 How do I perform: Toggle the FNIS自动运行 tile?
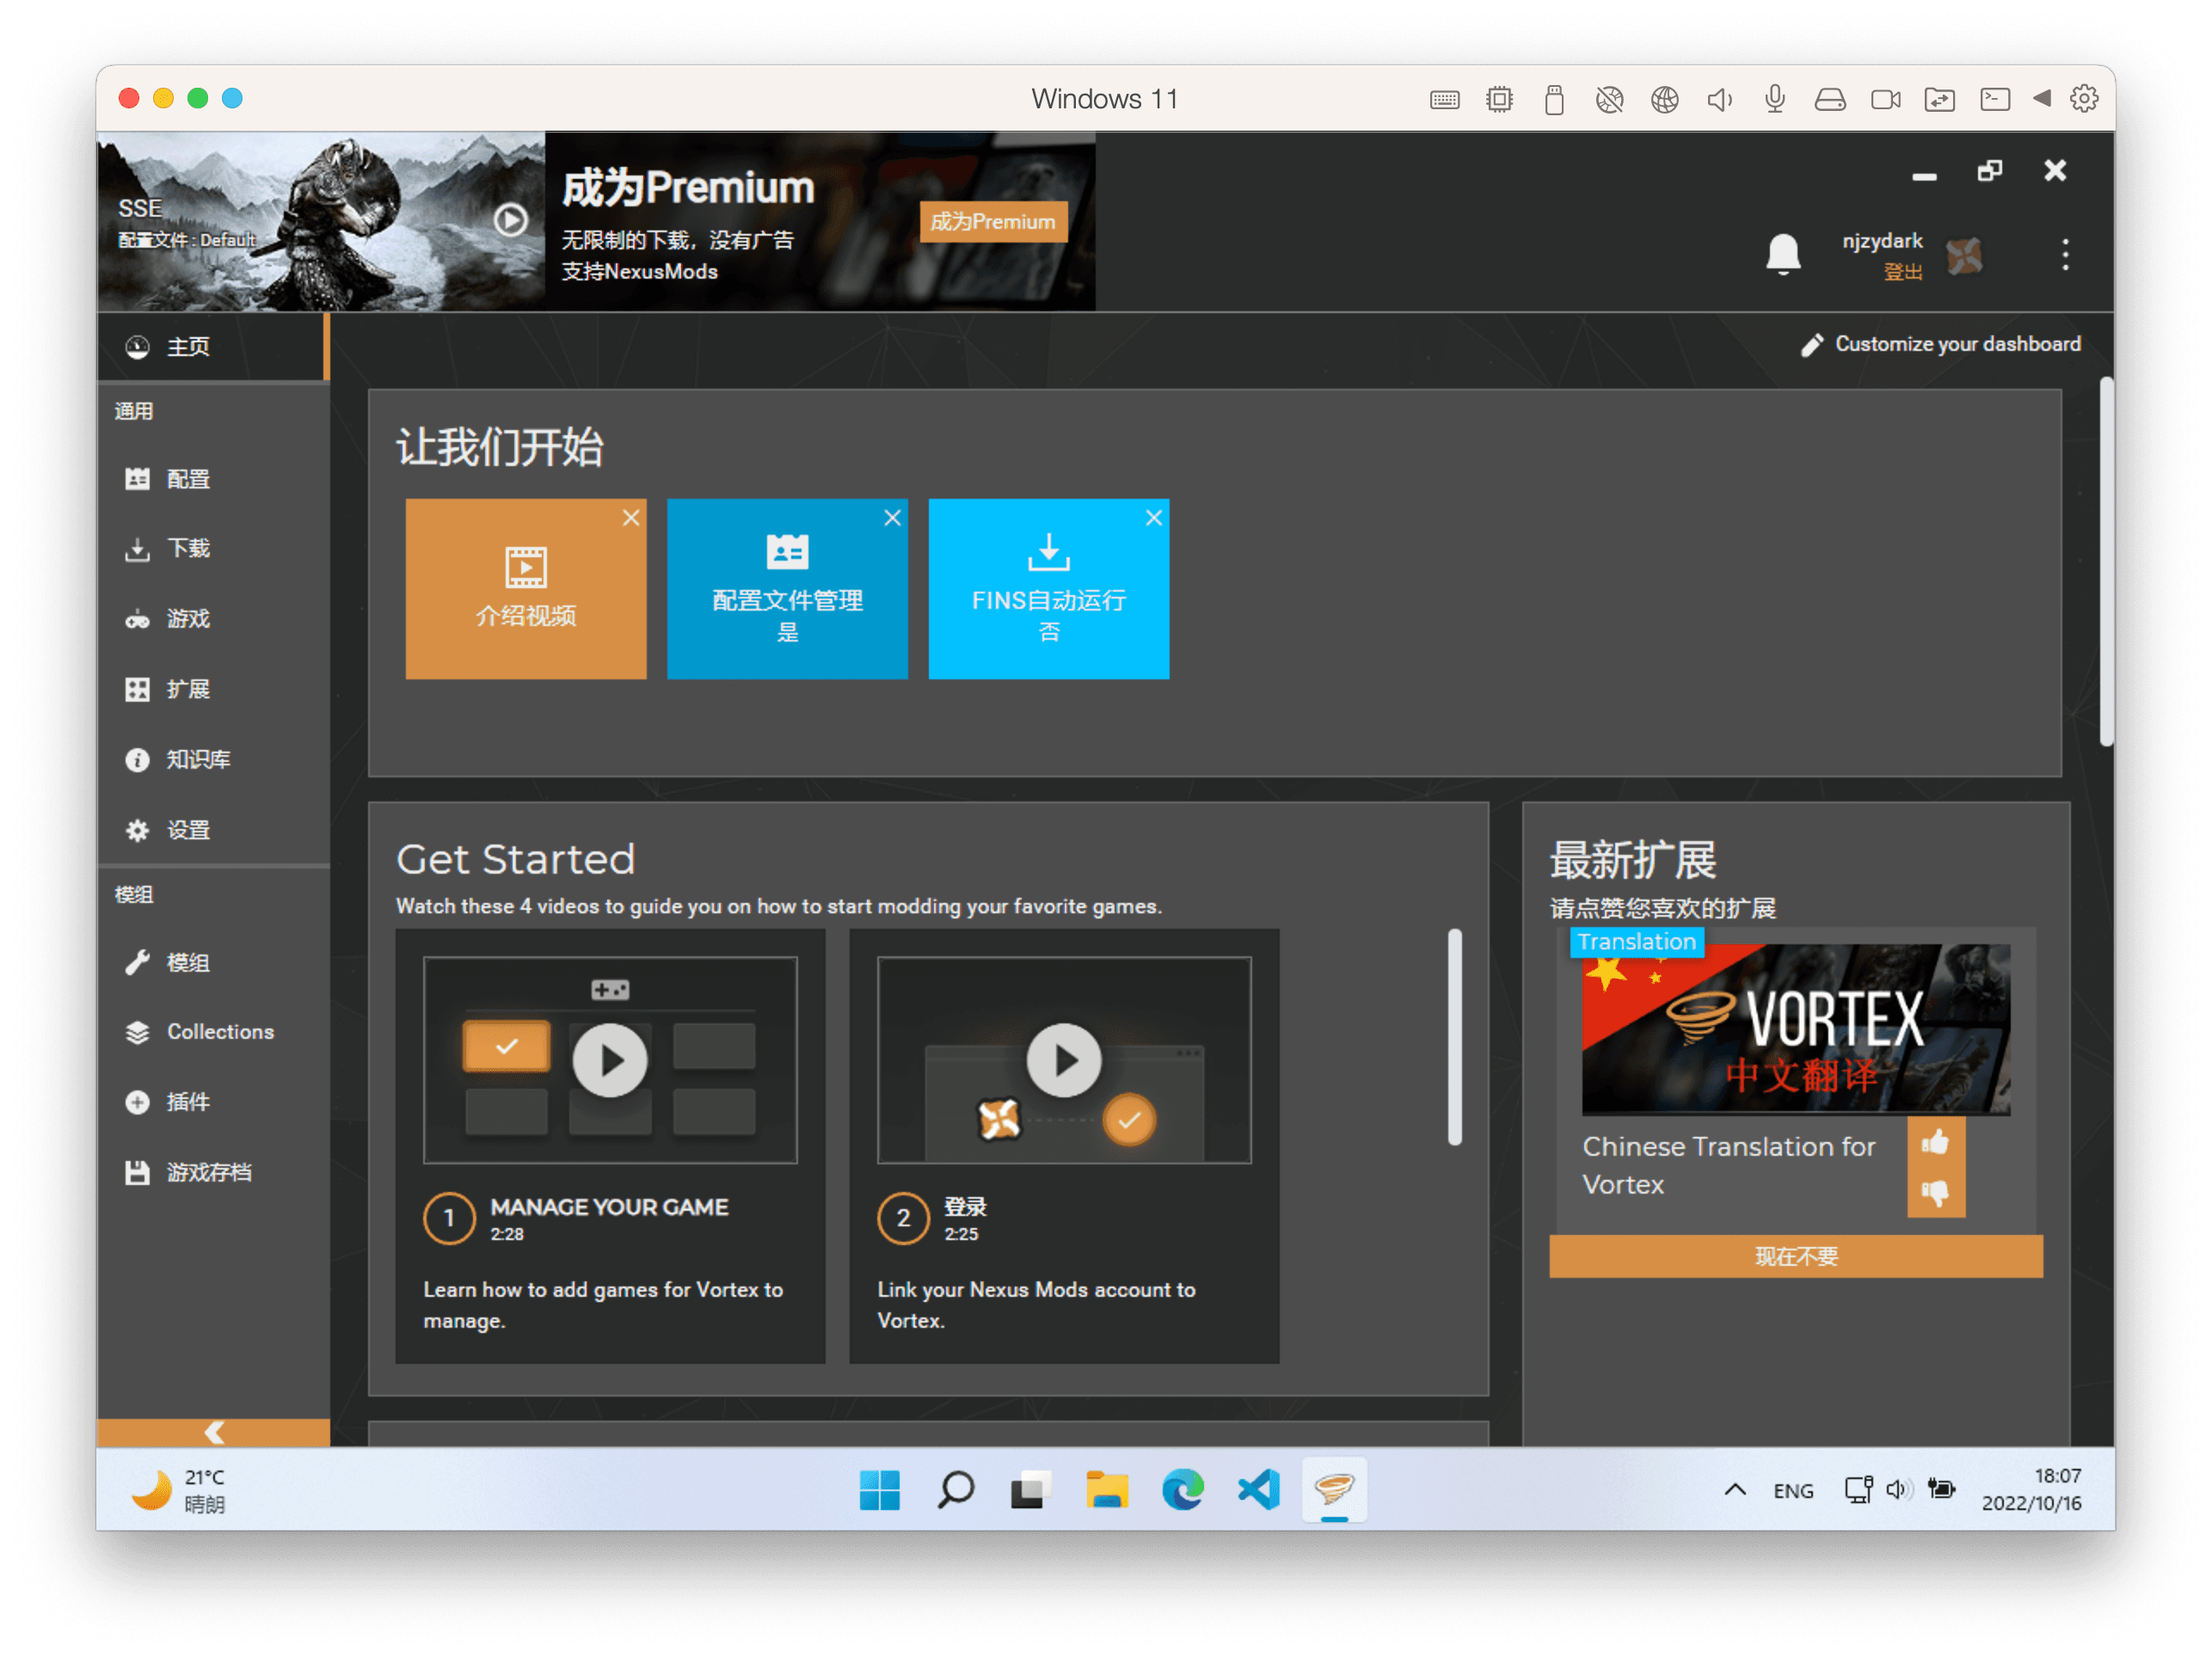(1048, 588)
